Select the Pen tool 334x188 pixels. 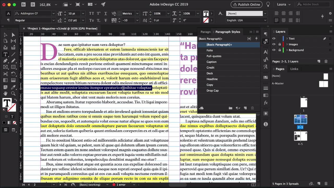coord(5,61)
